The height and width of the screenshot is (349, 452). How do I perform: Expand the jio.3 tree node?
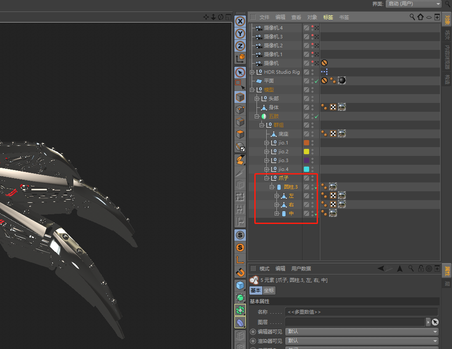267,160
